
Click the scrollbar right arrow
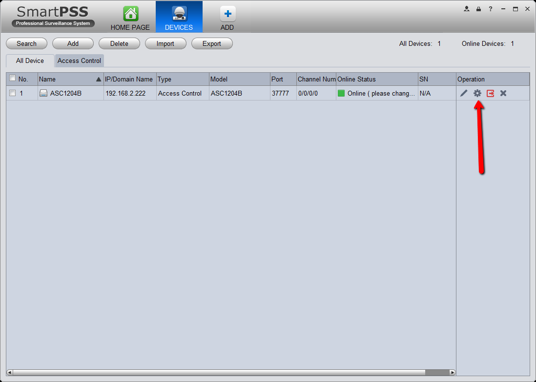tap(453, 372)
